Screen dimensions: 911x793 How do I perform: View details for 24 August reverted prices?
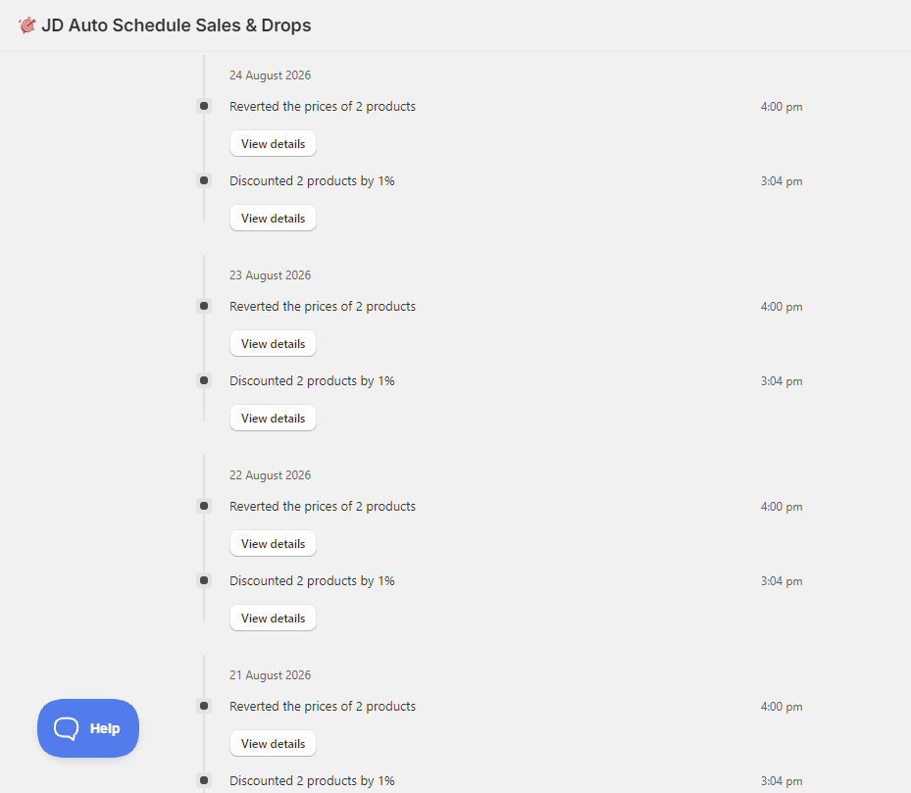tap(273, 143)
